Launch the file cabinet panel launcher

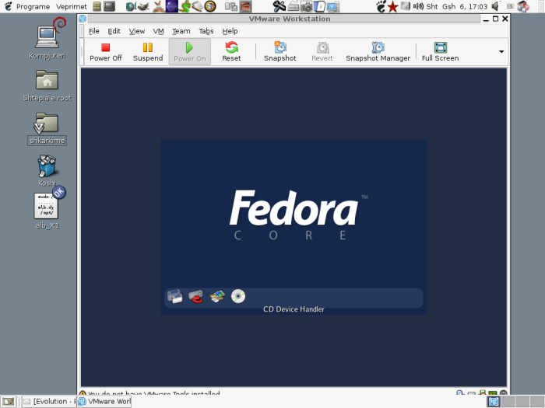pos(97,6)
